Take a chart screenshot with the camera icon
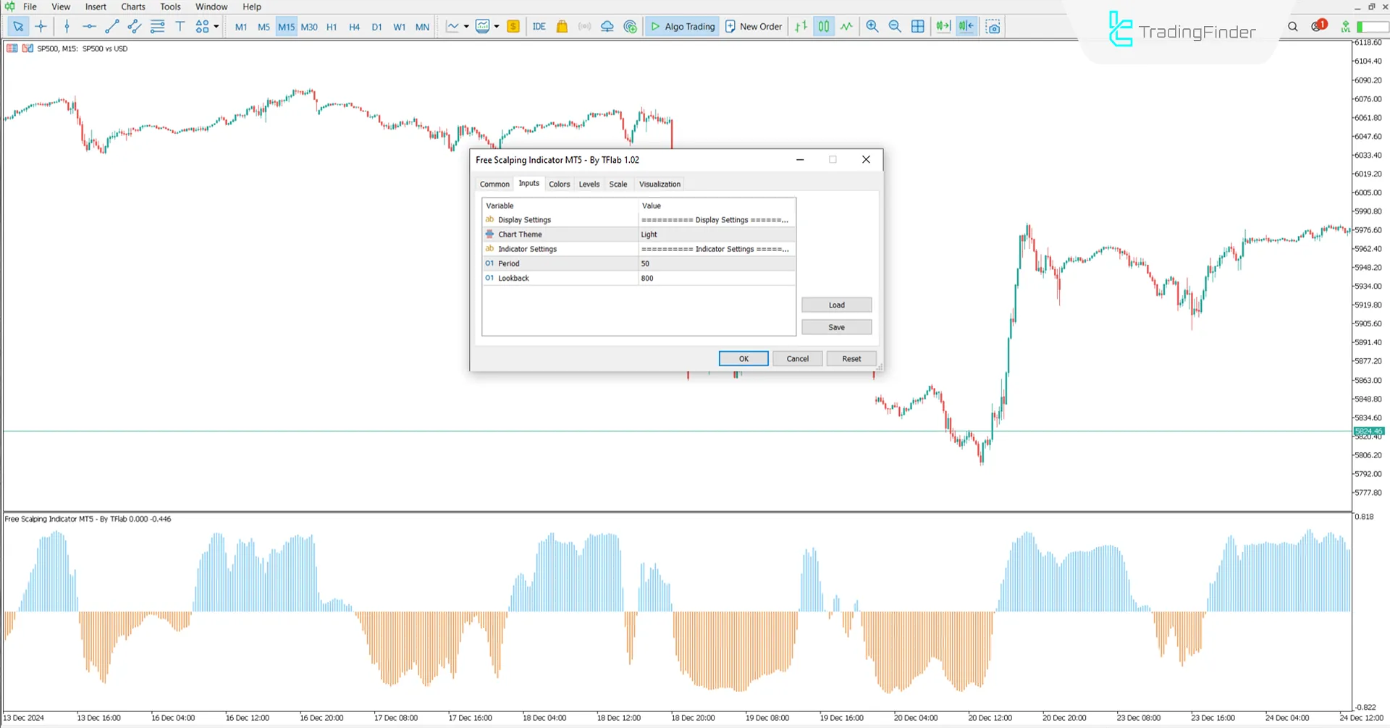1390x728 pixels. (x=993, y=26)
